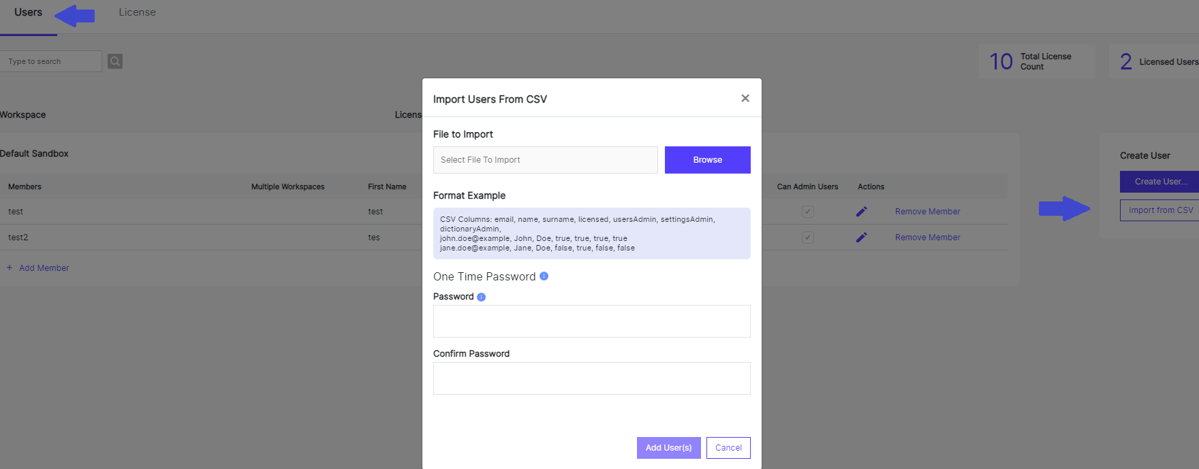The height and width of the screenshot is (469, 1199).
Task: Switch to the Users tab
Action: click(x=28, y=13)
